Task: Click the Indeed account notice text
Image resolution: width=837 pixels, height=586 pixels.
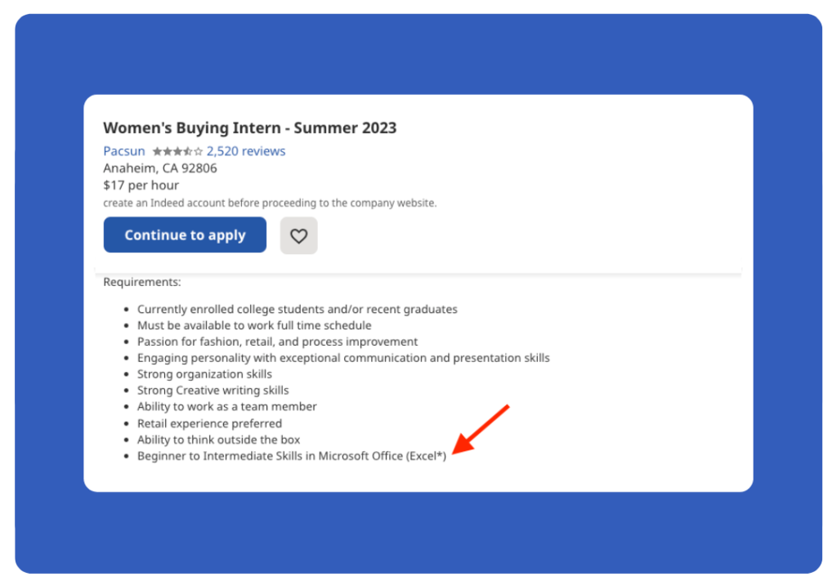Action: pos(270,203)
